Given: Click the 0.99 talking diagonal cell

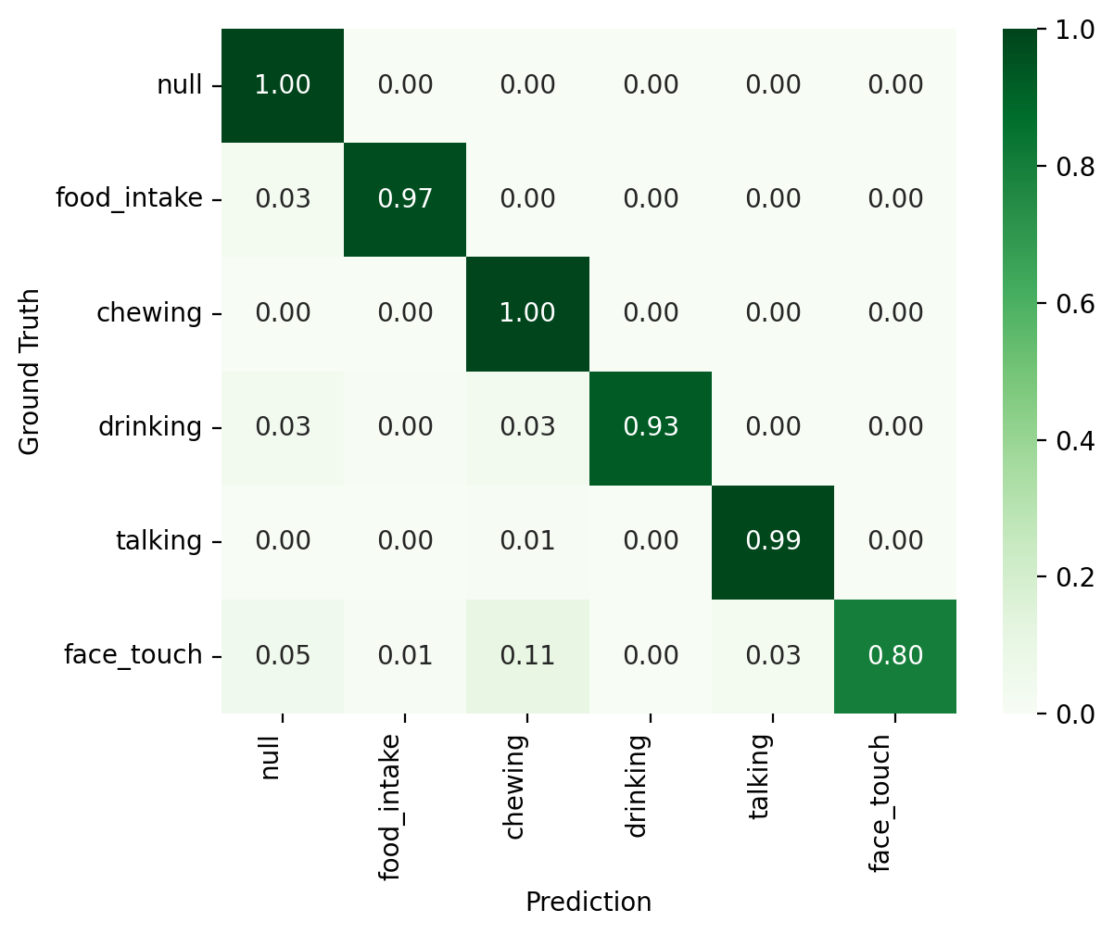Looking at the screenshot, I should [773, 541].
